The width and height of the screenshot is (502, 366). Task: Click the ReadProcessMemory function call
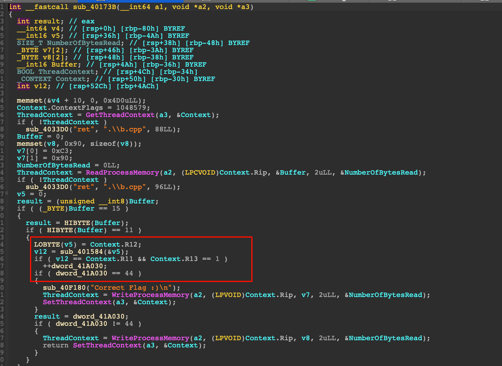click(x=122, y=172)
